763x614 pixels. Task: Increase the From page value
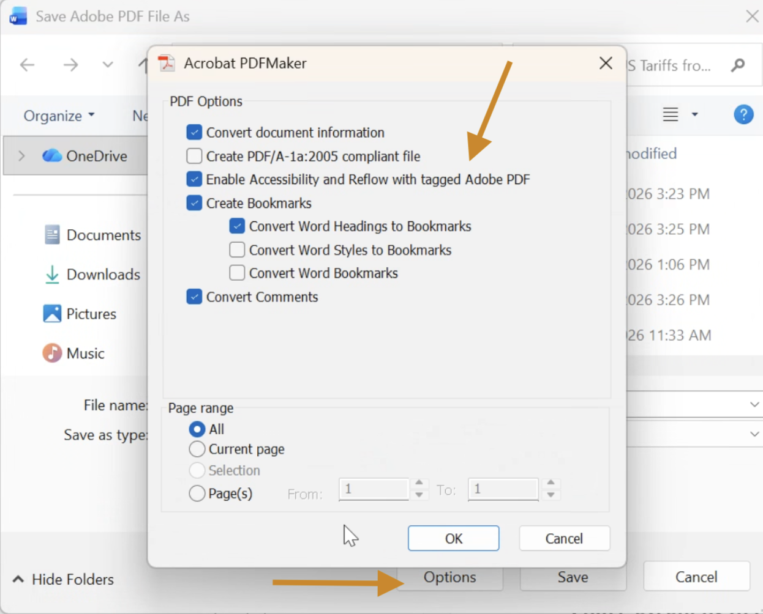[419, 483]
